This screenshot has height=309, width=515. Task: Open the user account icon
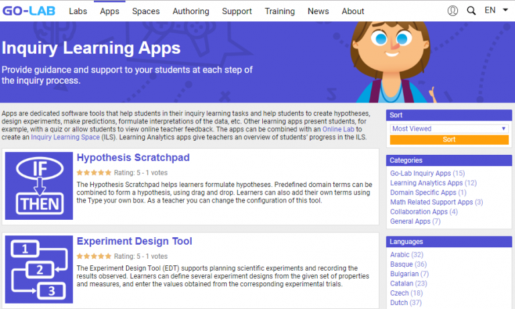pos(453,11)
